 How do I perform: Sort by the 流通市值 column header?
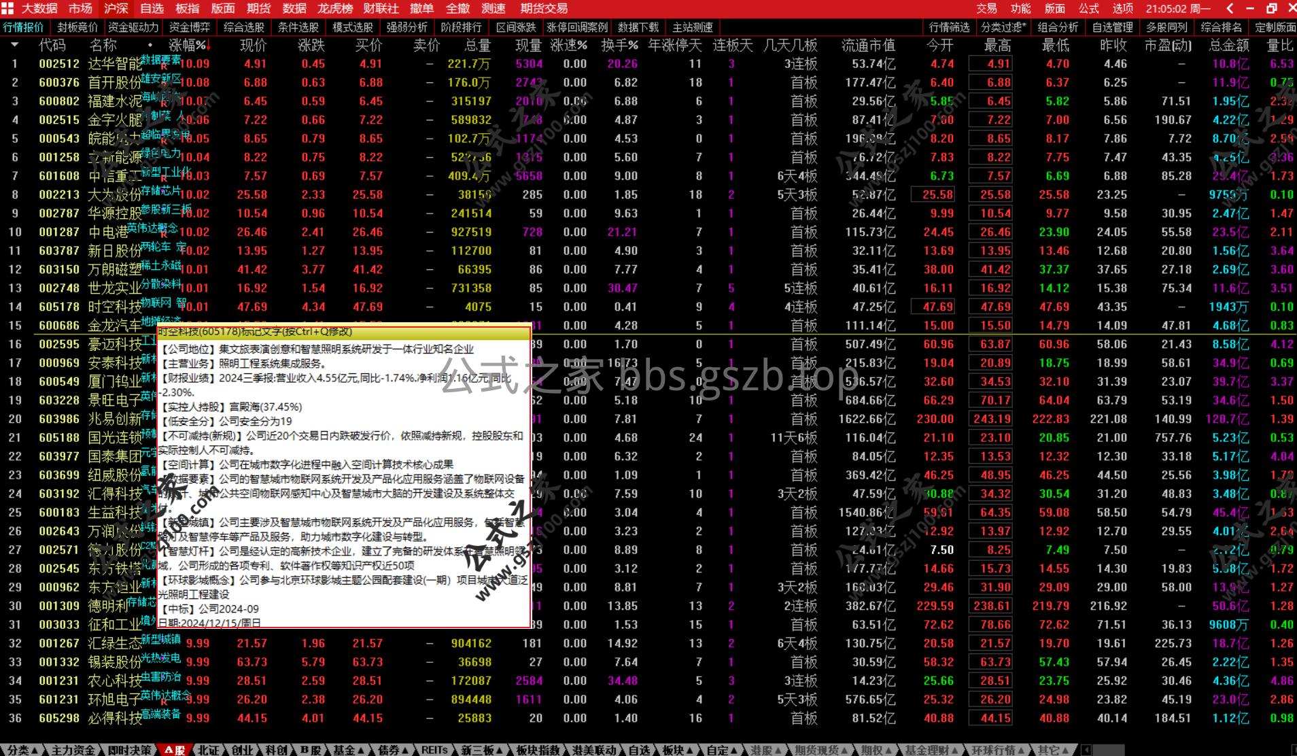pyautogui.click(x=868, y=46)
